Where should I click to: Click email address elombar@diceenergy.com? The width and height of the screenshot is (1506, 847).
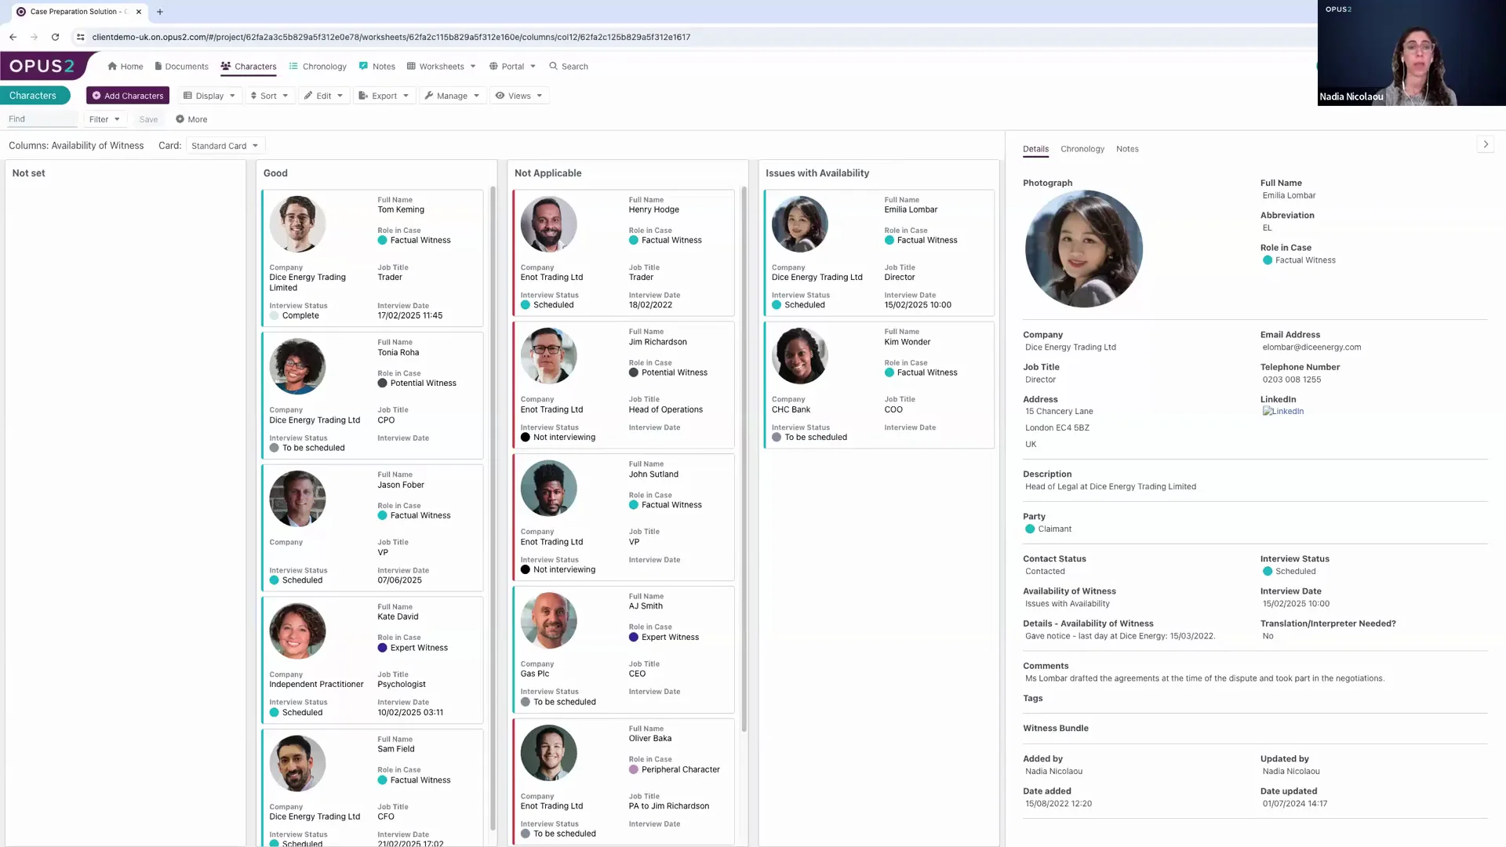(1311, 347)
